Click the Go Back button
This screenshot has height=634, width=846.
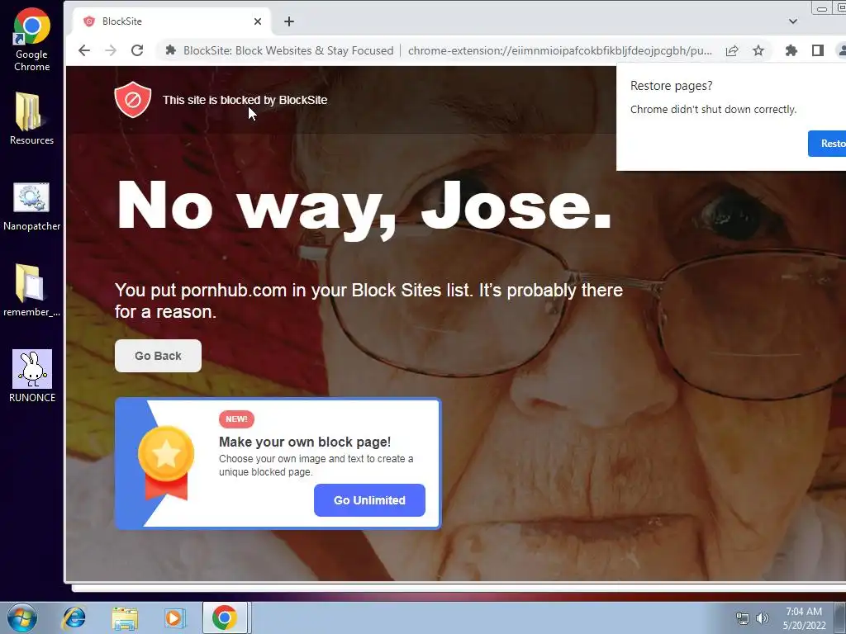click(158, 356)
